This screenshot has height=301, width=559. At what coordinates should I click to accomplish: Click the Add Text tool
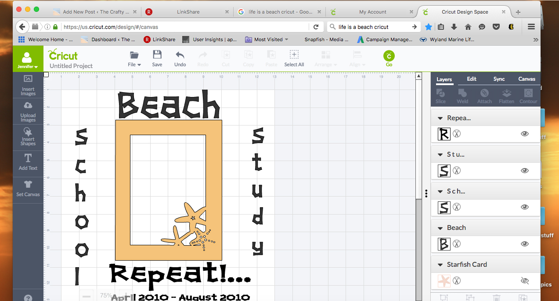click(28, 162)
